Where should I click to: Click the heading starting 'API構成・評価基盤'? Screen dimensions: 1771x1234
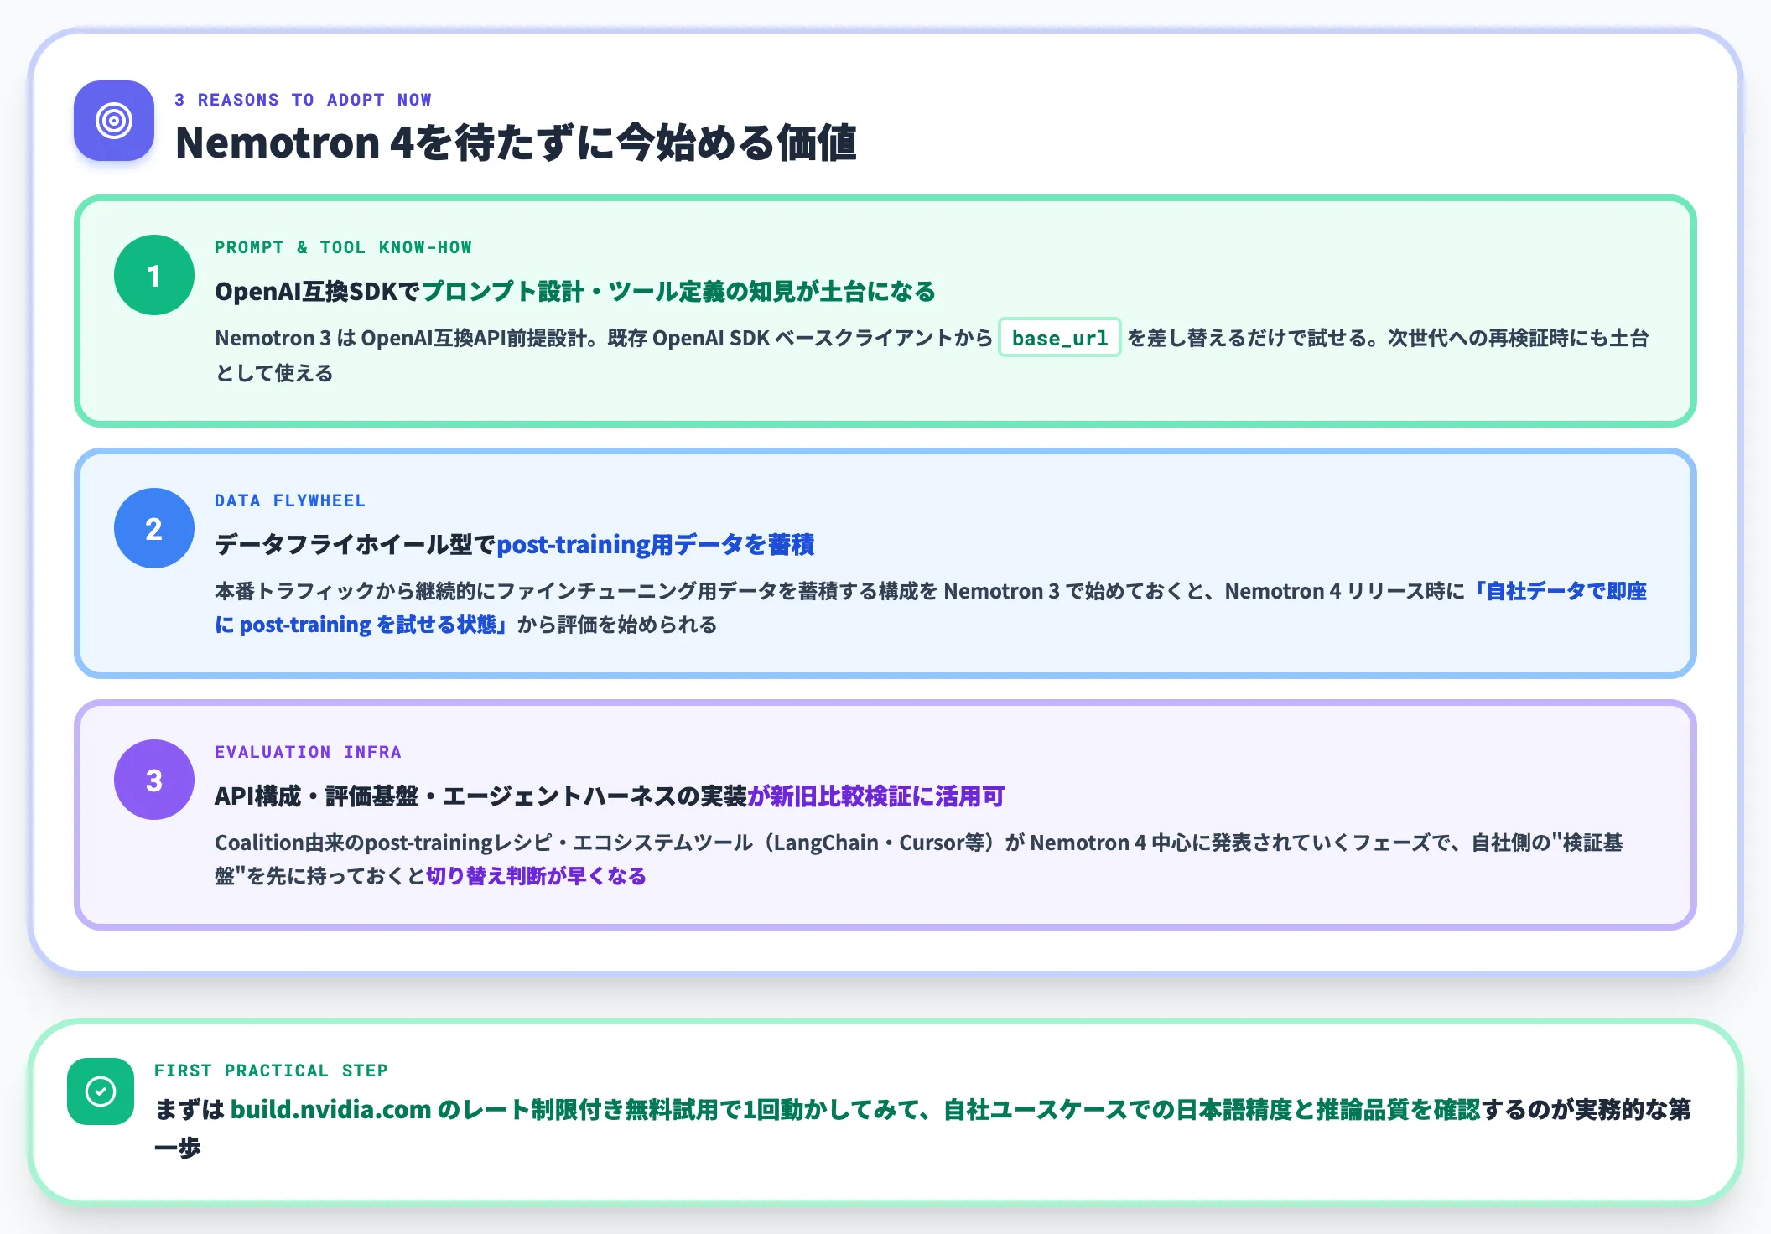(x=610, y=796)
